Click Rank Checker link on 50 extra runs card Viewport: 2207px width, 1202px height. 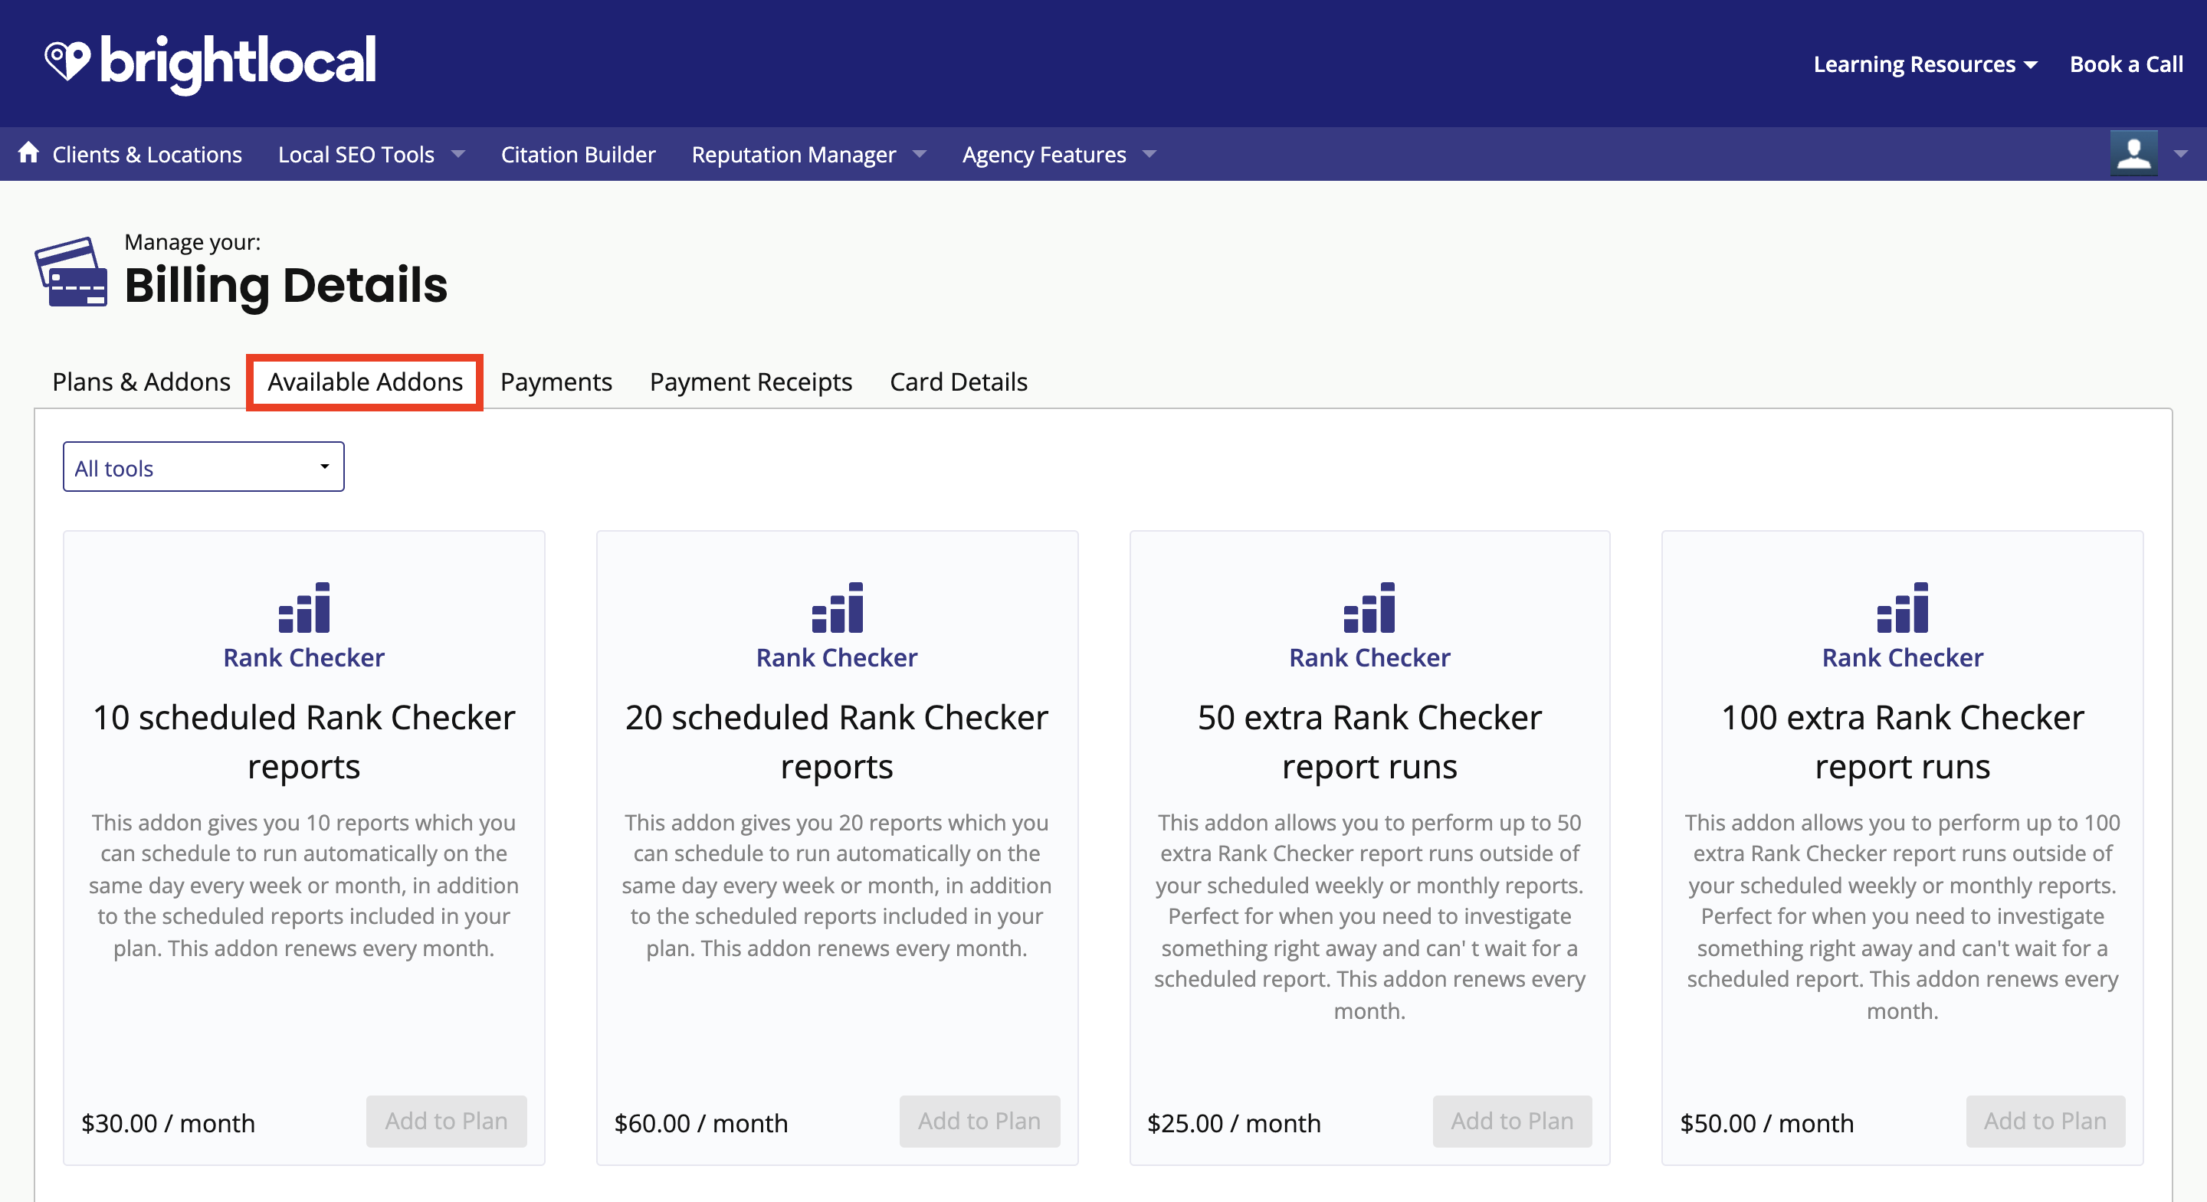click(1369, 657)
